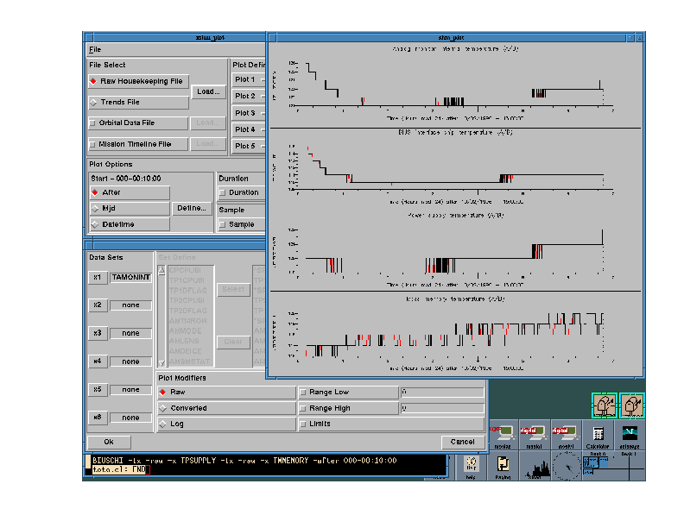The height and width of the screenshot is (528, 684).
Task: Click the x6 data set button
Action: (x=98, y=418)
